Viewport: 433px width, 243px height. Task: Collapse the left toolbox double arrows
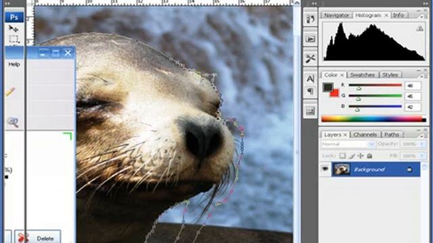coord(7,3)
